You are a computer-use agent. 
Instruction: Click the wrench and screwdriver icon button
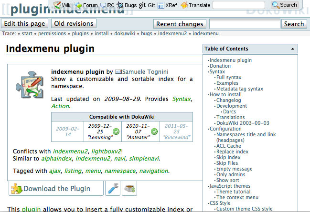click(x=113, y=188)
